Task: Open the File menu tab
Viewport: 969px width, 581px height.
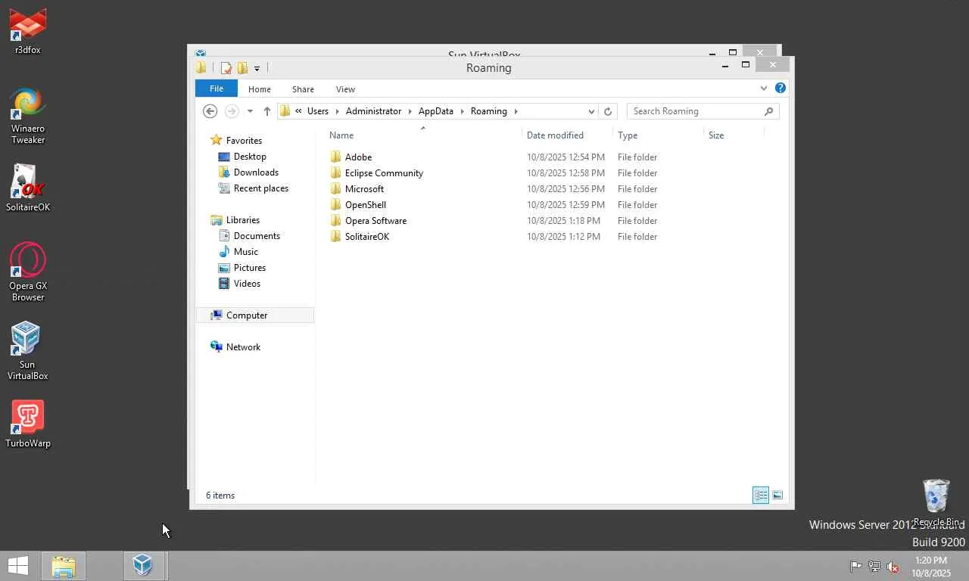Action: click(x=217, y=89)
